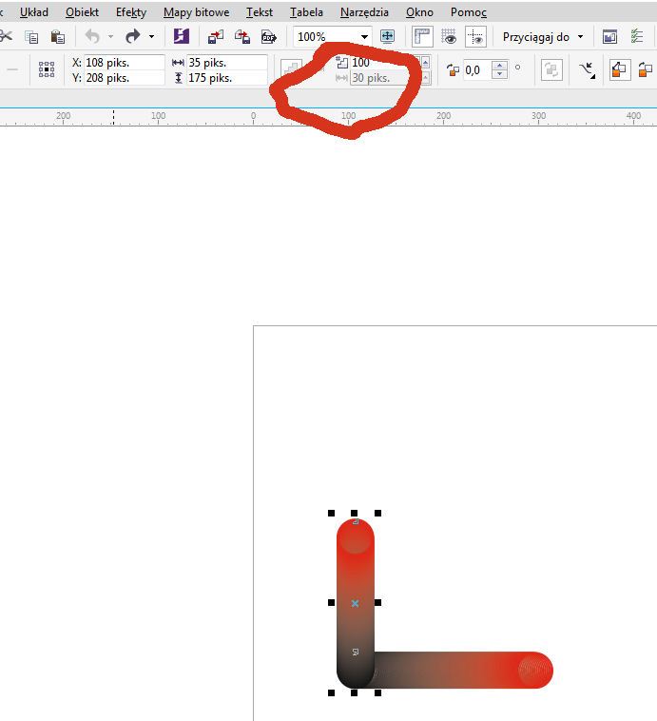Toggle the show rulers button
The height and width of the screenshot is (721, 657).
[423, 37]
